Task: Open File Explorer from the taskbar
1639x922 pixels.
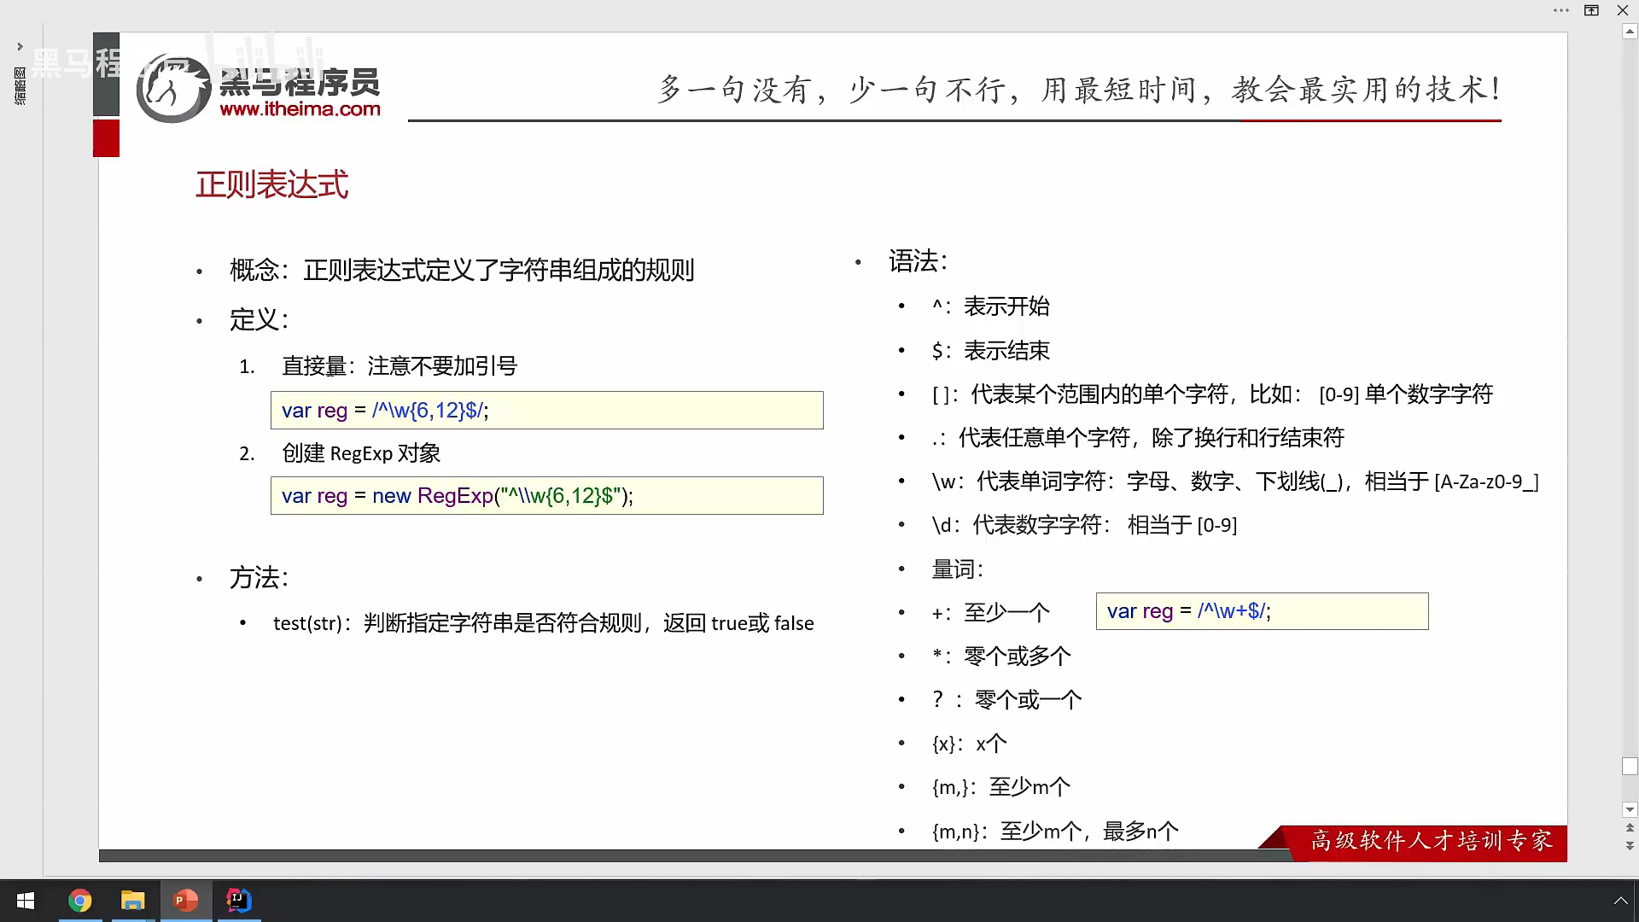Action: (133, 901)
